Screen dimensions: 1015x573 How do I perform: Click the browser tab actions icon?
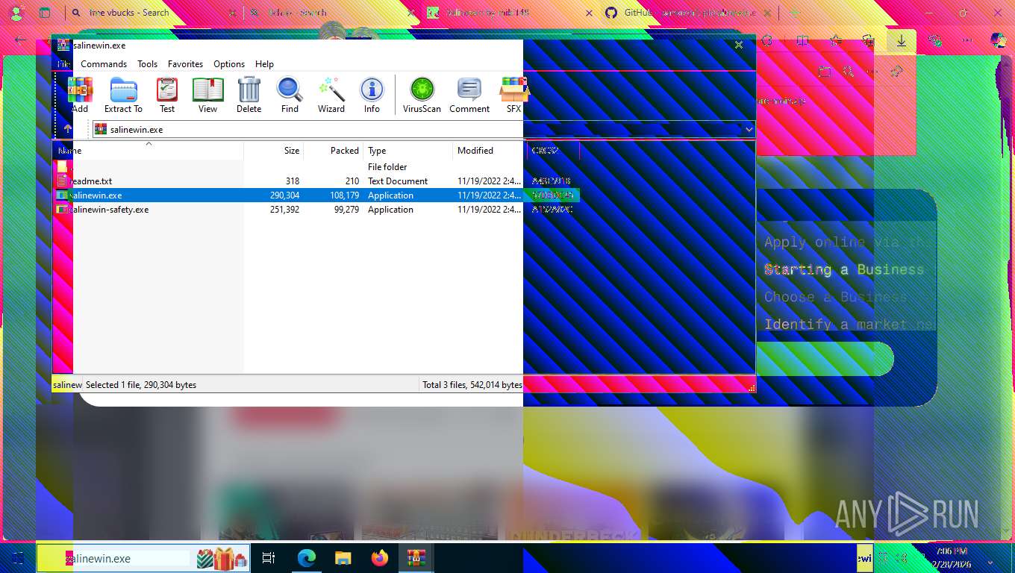[45, 13]
